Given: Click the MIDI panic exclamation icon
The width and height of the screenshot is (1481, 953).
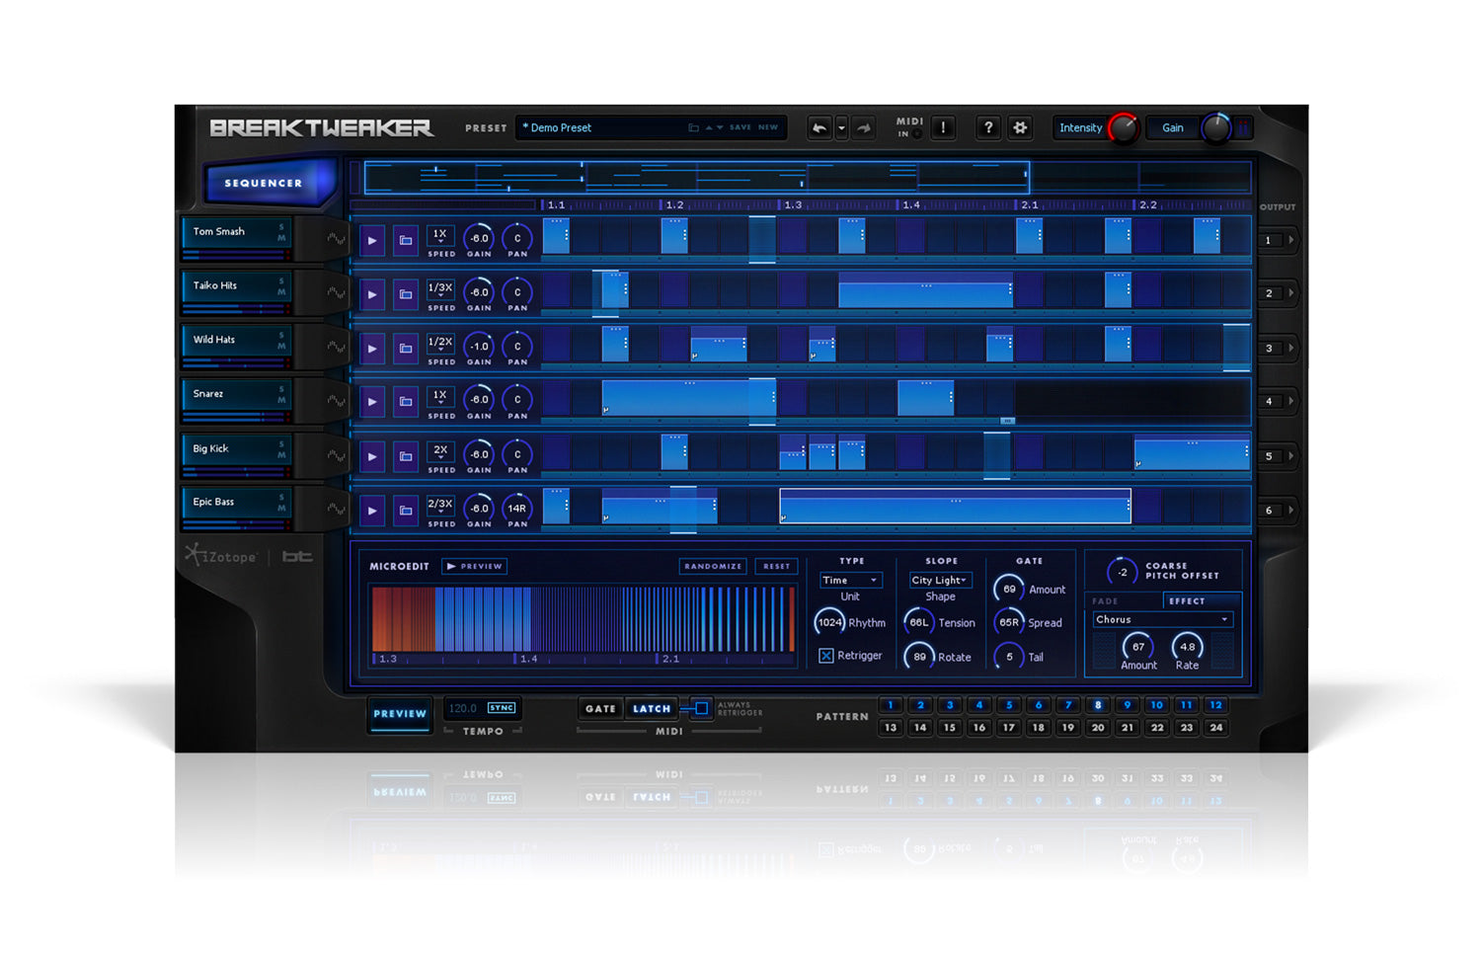Looking at the screenshot, I should [943, 127].
